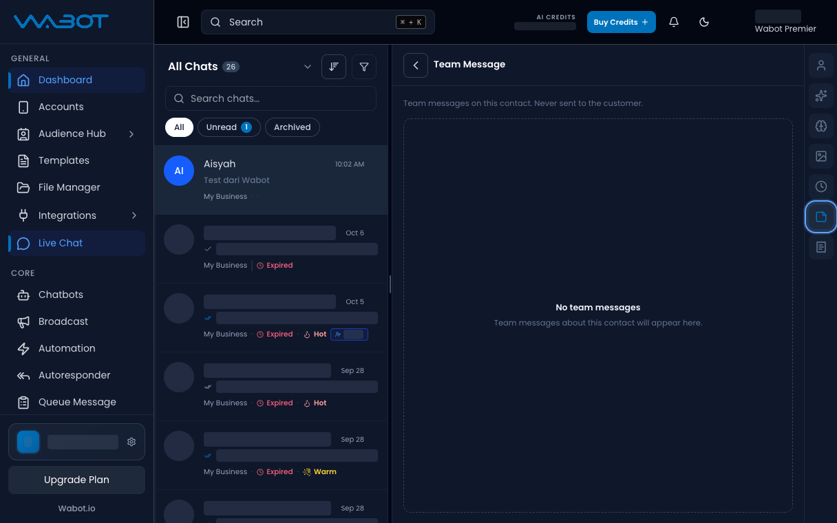Go to Automation
This screenshot has height=523, width=837.
(76, 348)
